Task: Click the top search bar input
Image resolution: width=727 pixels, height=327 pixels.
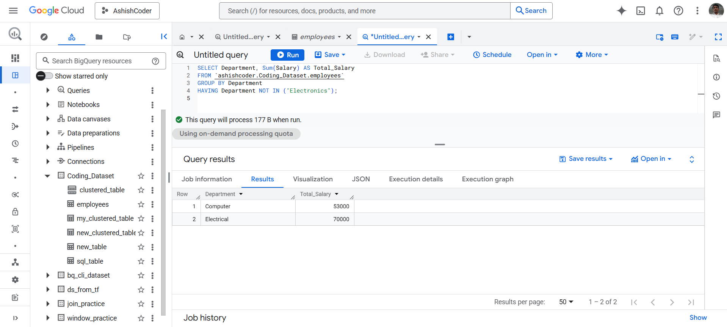Action: (365, 11)
